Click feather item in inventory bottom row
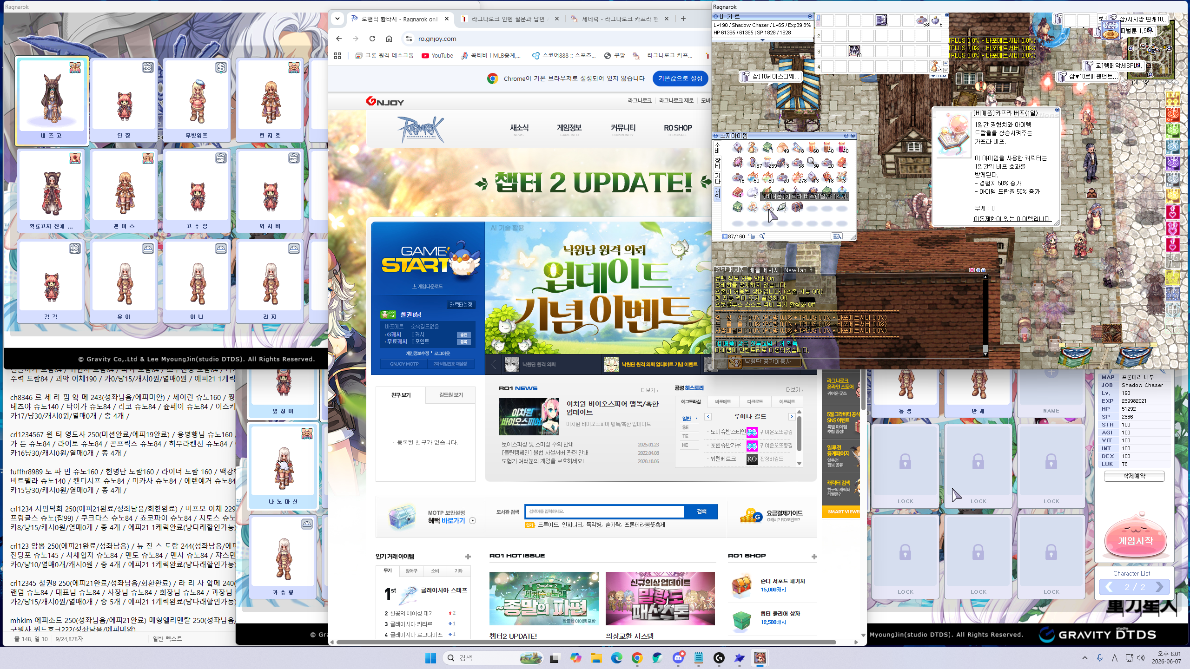The image size is (1190, 669). (x=782, y=207)
